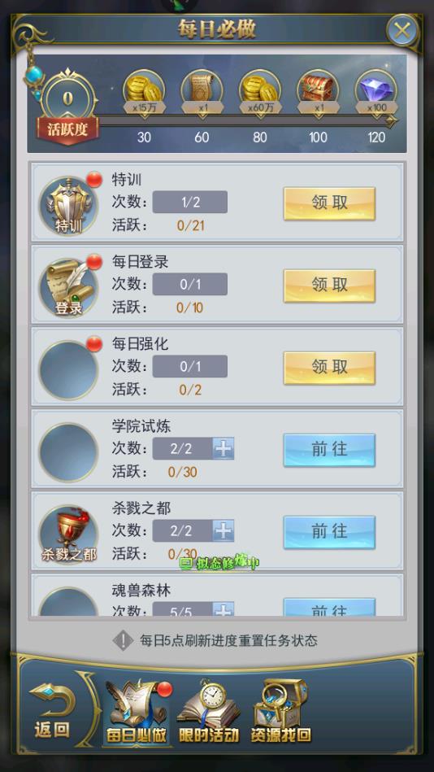Claim the 每日登录 reward with 领取
This screenshot has height=772, width=434.
click(x=329, y=286)
